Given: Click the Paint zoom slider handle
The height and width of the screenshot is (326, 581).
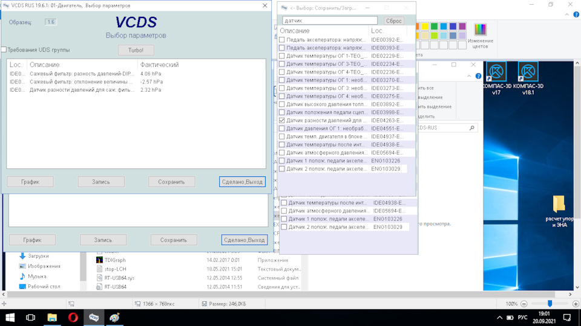Looking at the screenshot, I should coord(550,304).
